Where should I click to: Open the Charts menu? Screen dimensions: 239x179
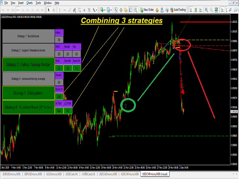(x=30, y=3)
